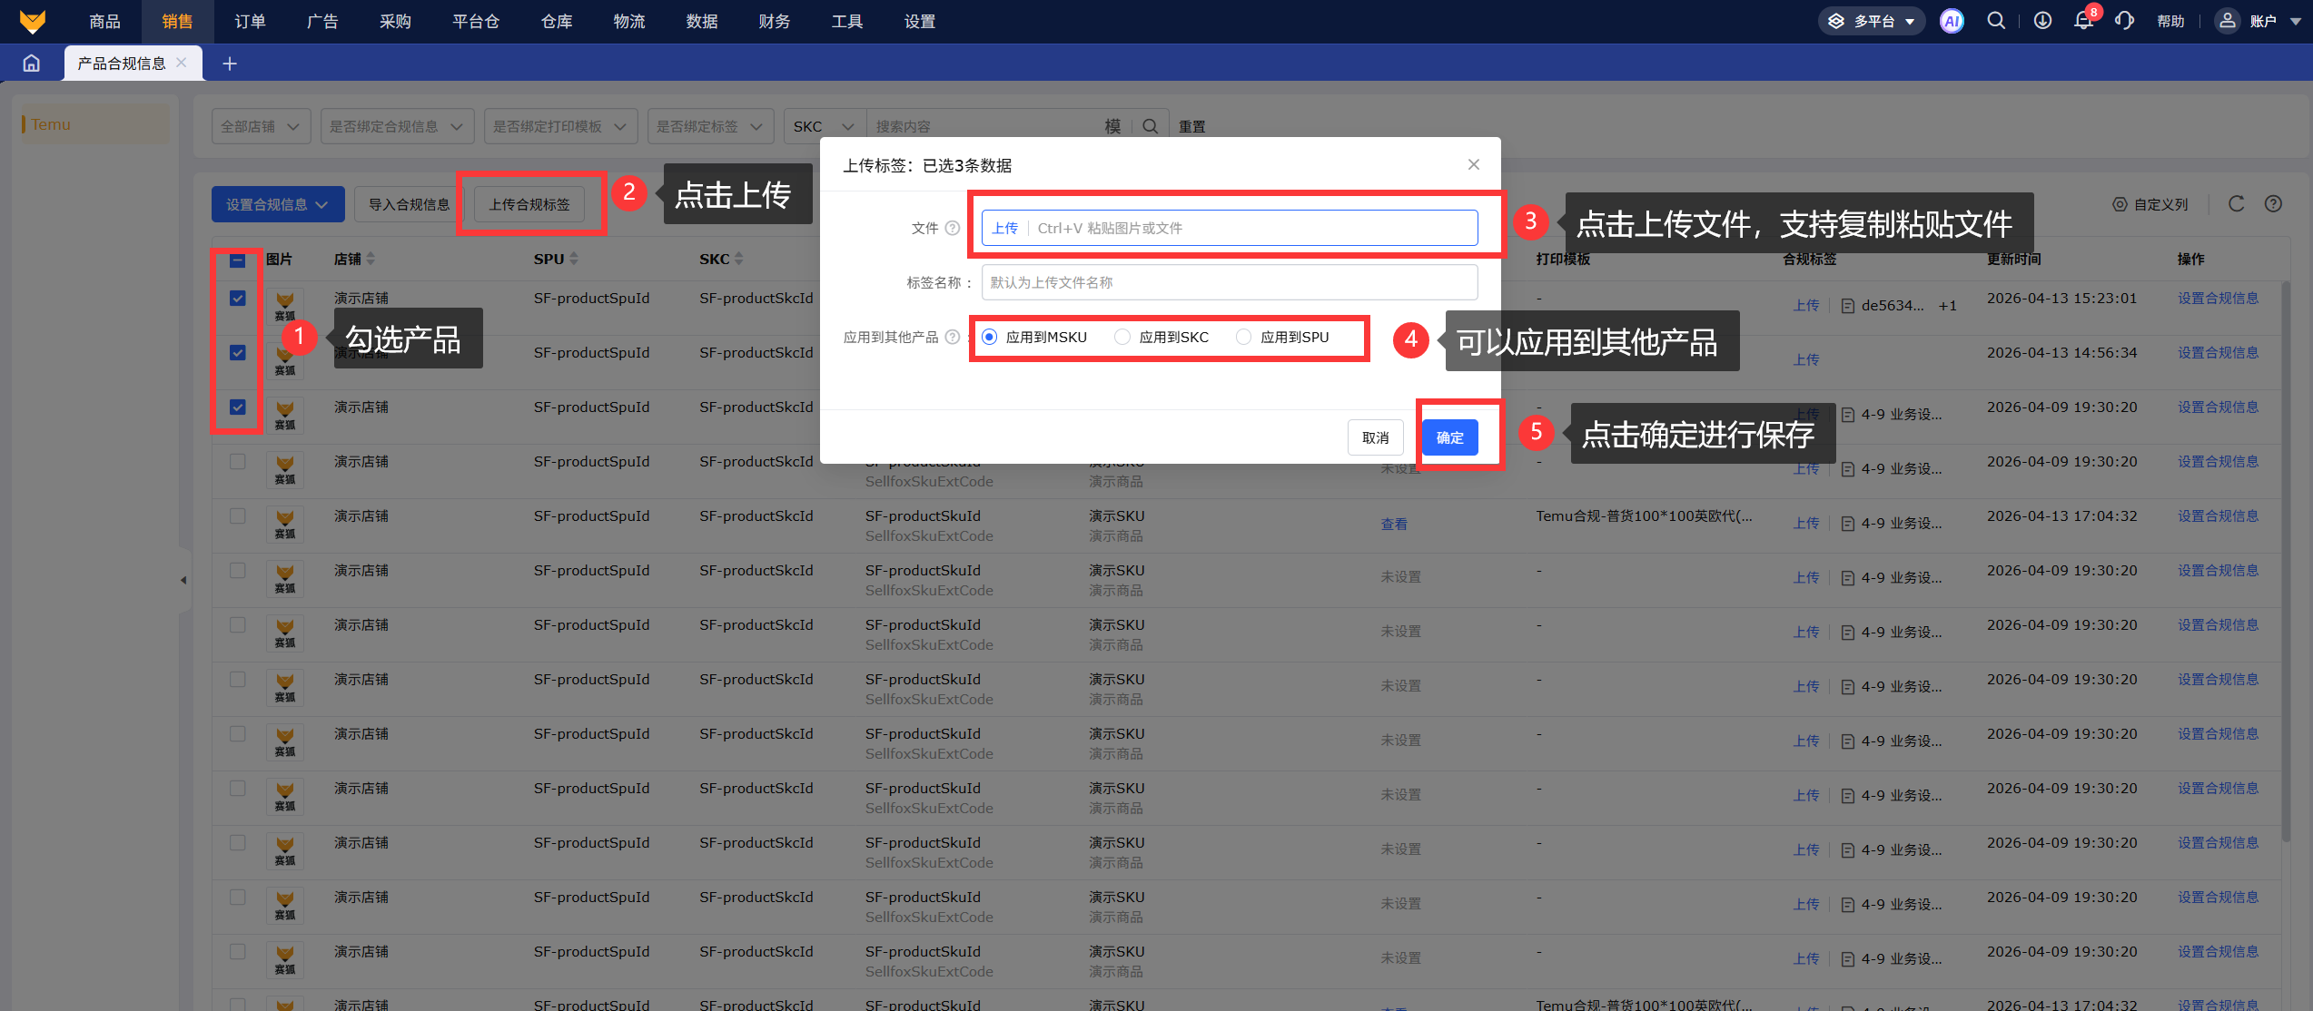Go to the home icon tab
Viewport: 2313px width, 1011px height.
32,63
